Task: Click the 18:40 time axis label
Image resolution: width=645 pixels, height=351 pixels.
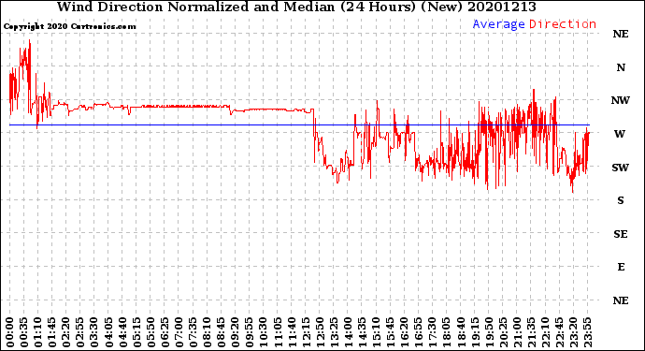Action: tap(460, 331)
